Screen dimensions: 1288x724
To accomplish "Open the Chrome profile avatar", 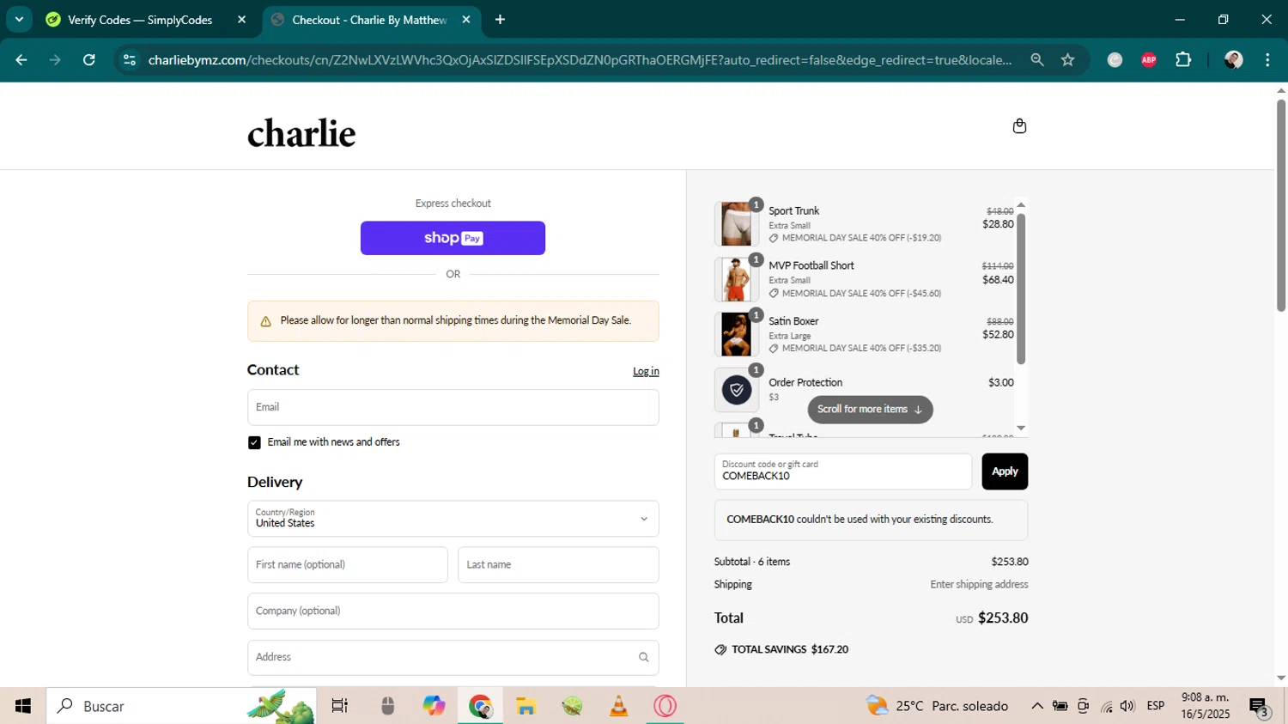I will (x=1233, y=60).
